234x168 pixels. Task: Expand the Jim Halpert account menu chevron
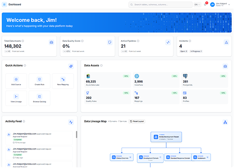(x=229, y=5)
